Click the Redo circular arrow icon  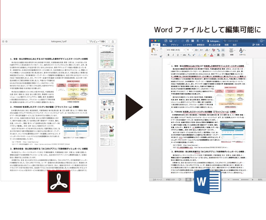point(182,41)
